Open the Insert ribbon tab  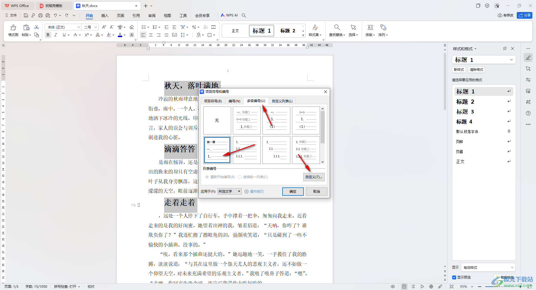coord(105,15)
